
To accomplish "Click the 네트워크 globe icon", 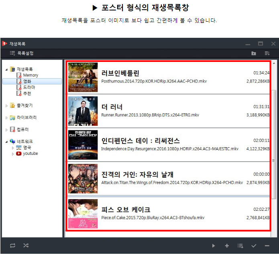I will tap(12, 142).
